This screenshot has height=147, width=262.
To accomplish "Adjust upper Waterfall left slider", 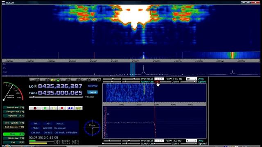I will point(112,79).
